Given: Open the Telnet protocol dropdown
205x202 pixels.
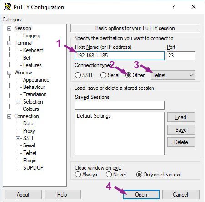Looking at the screenshot, I should pos(173,75).
